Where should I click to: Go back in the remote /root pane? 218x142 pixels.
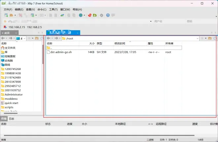pos(49,38)
